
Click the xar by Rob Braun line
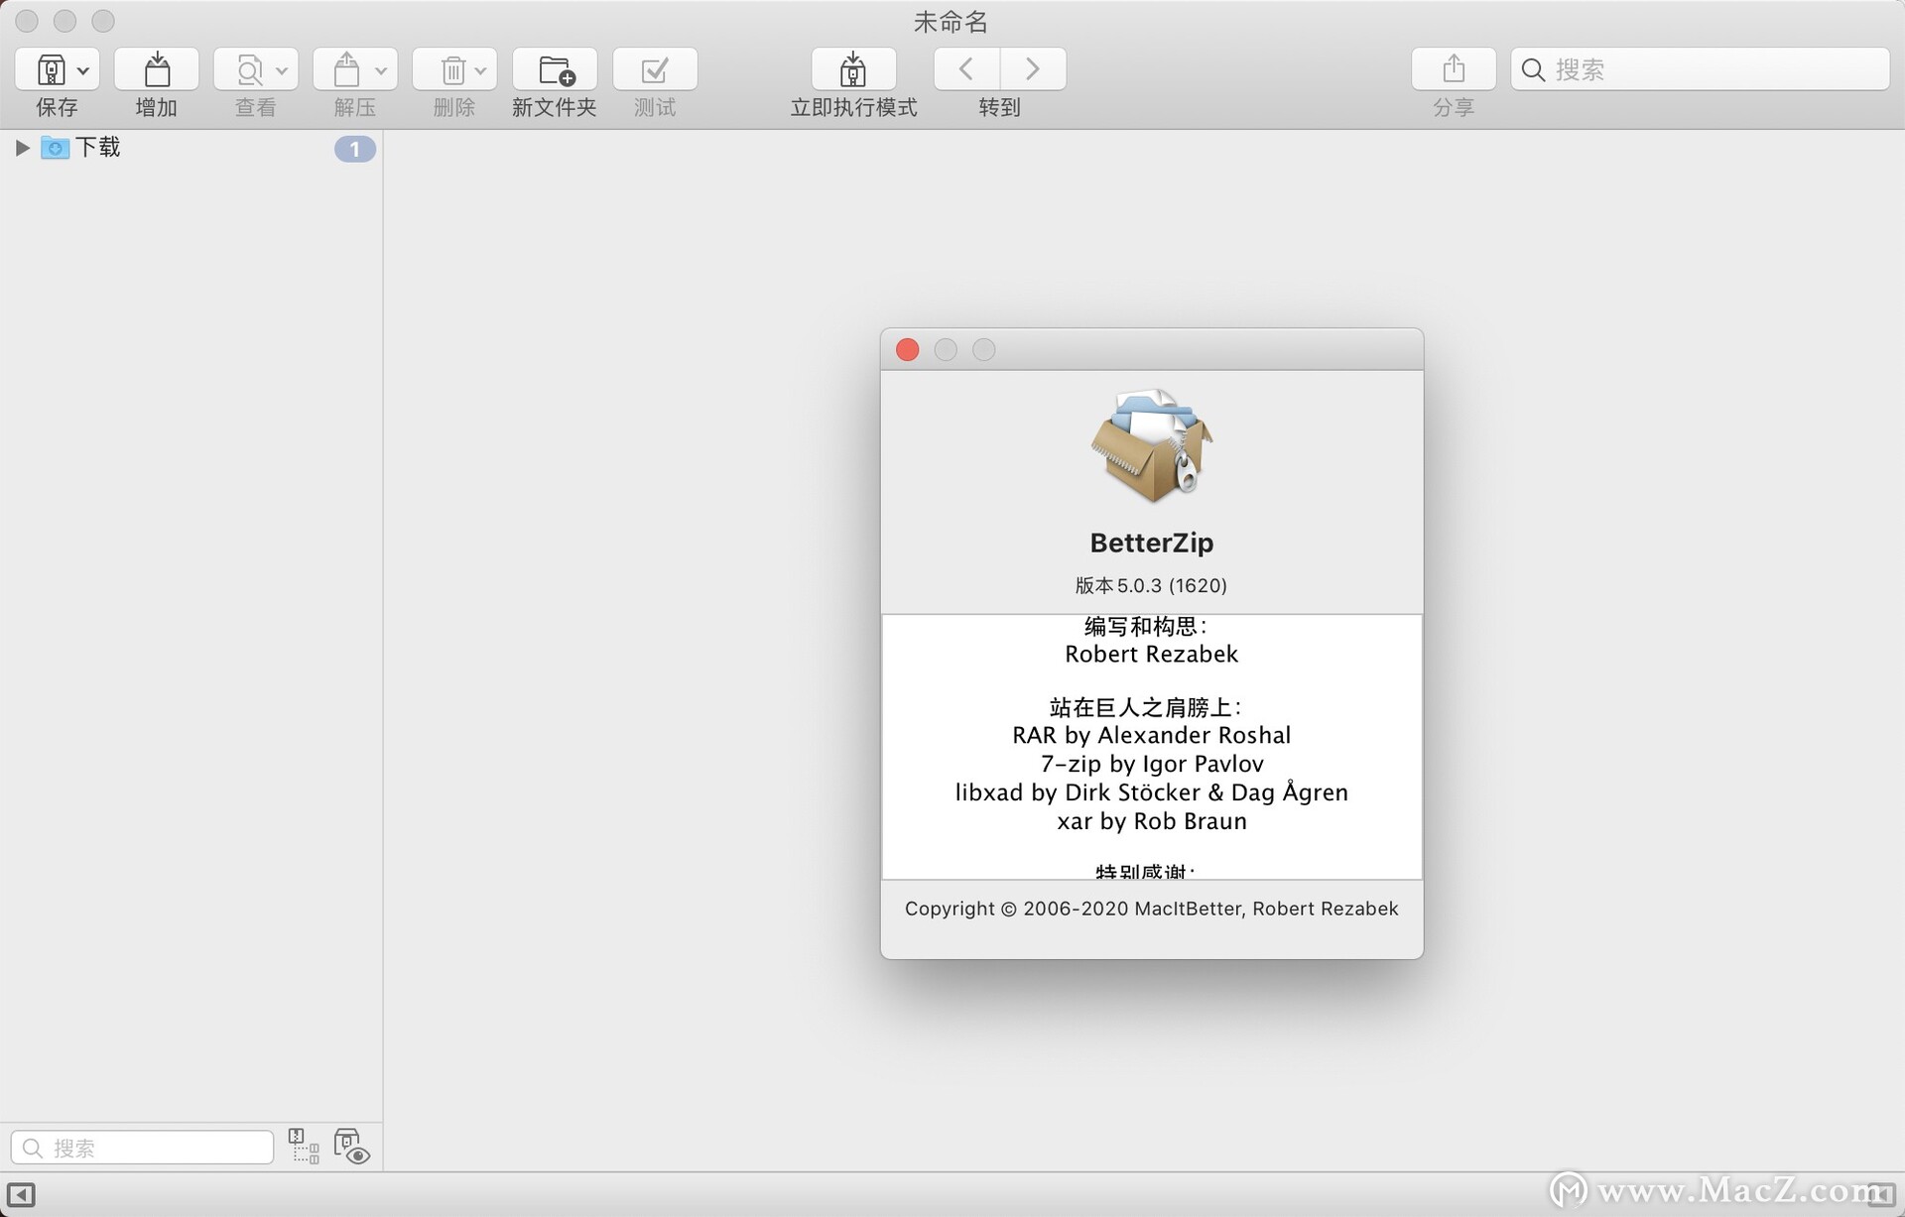point(1152,822)
